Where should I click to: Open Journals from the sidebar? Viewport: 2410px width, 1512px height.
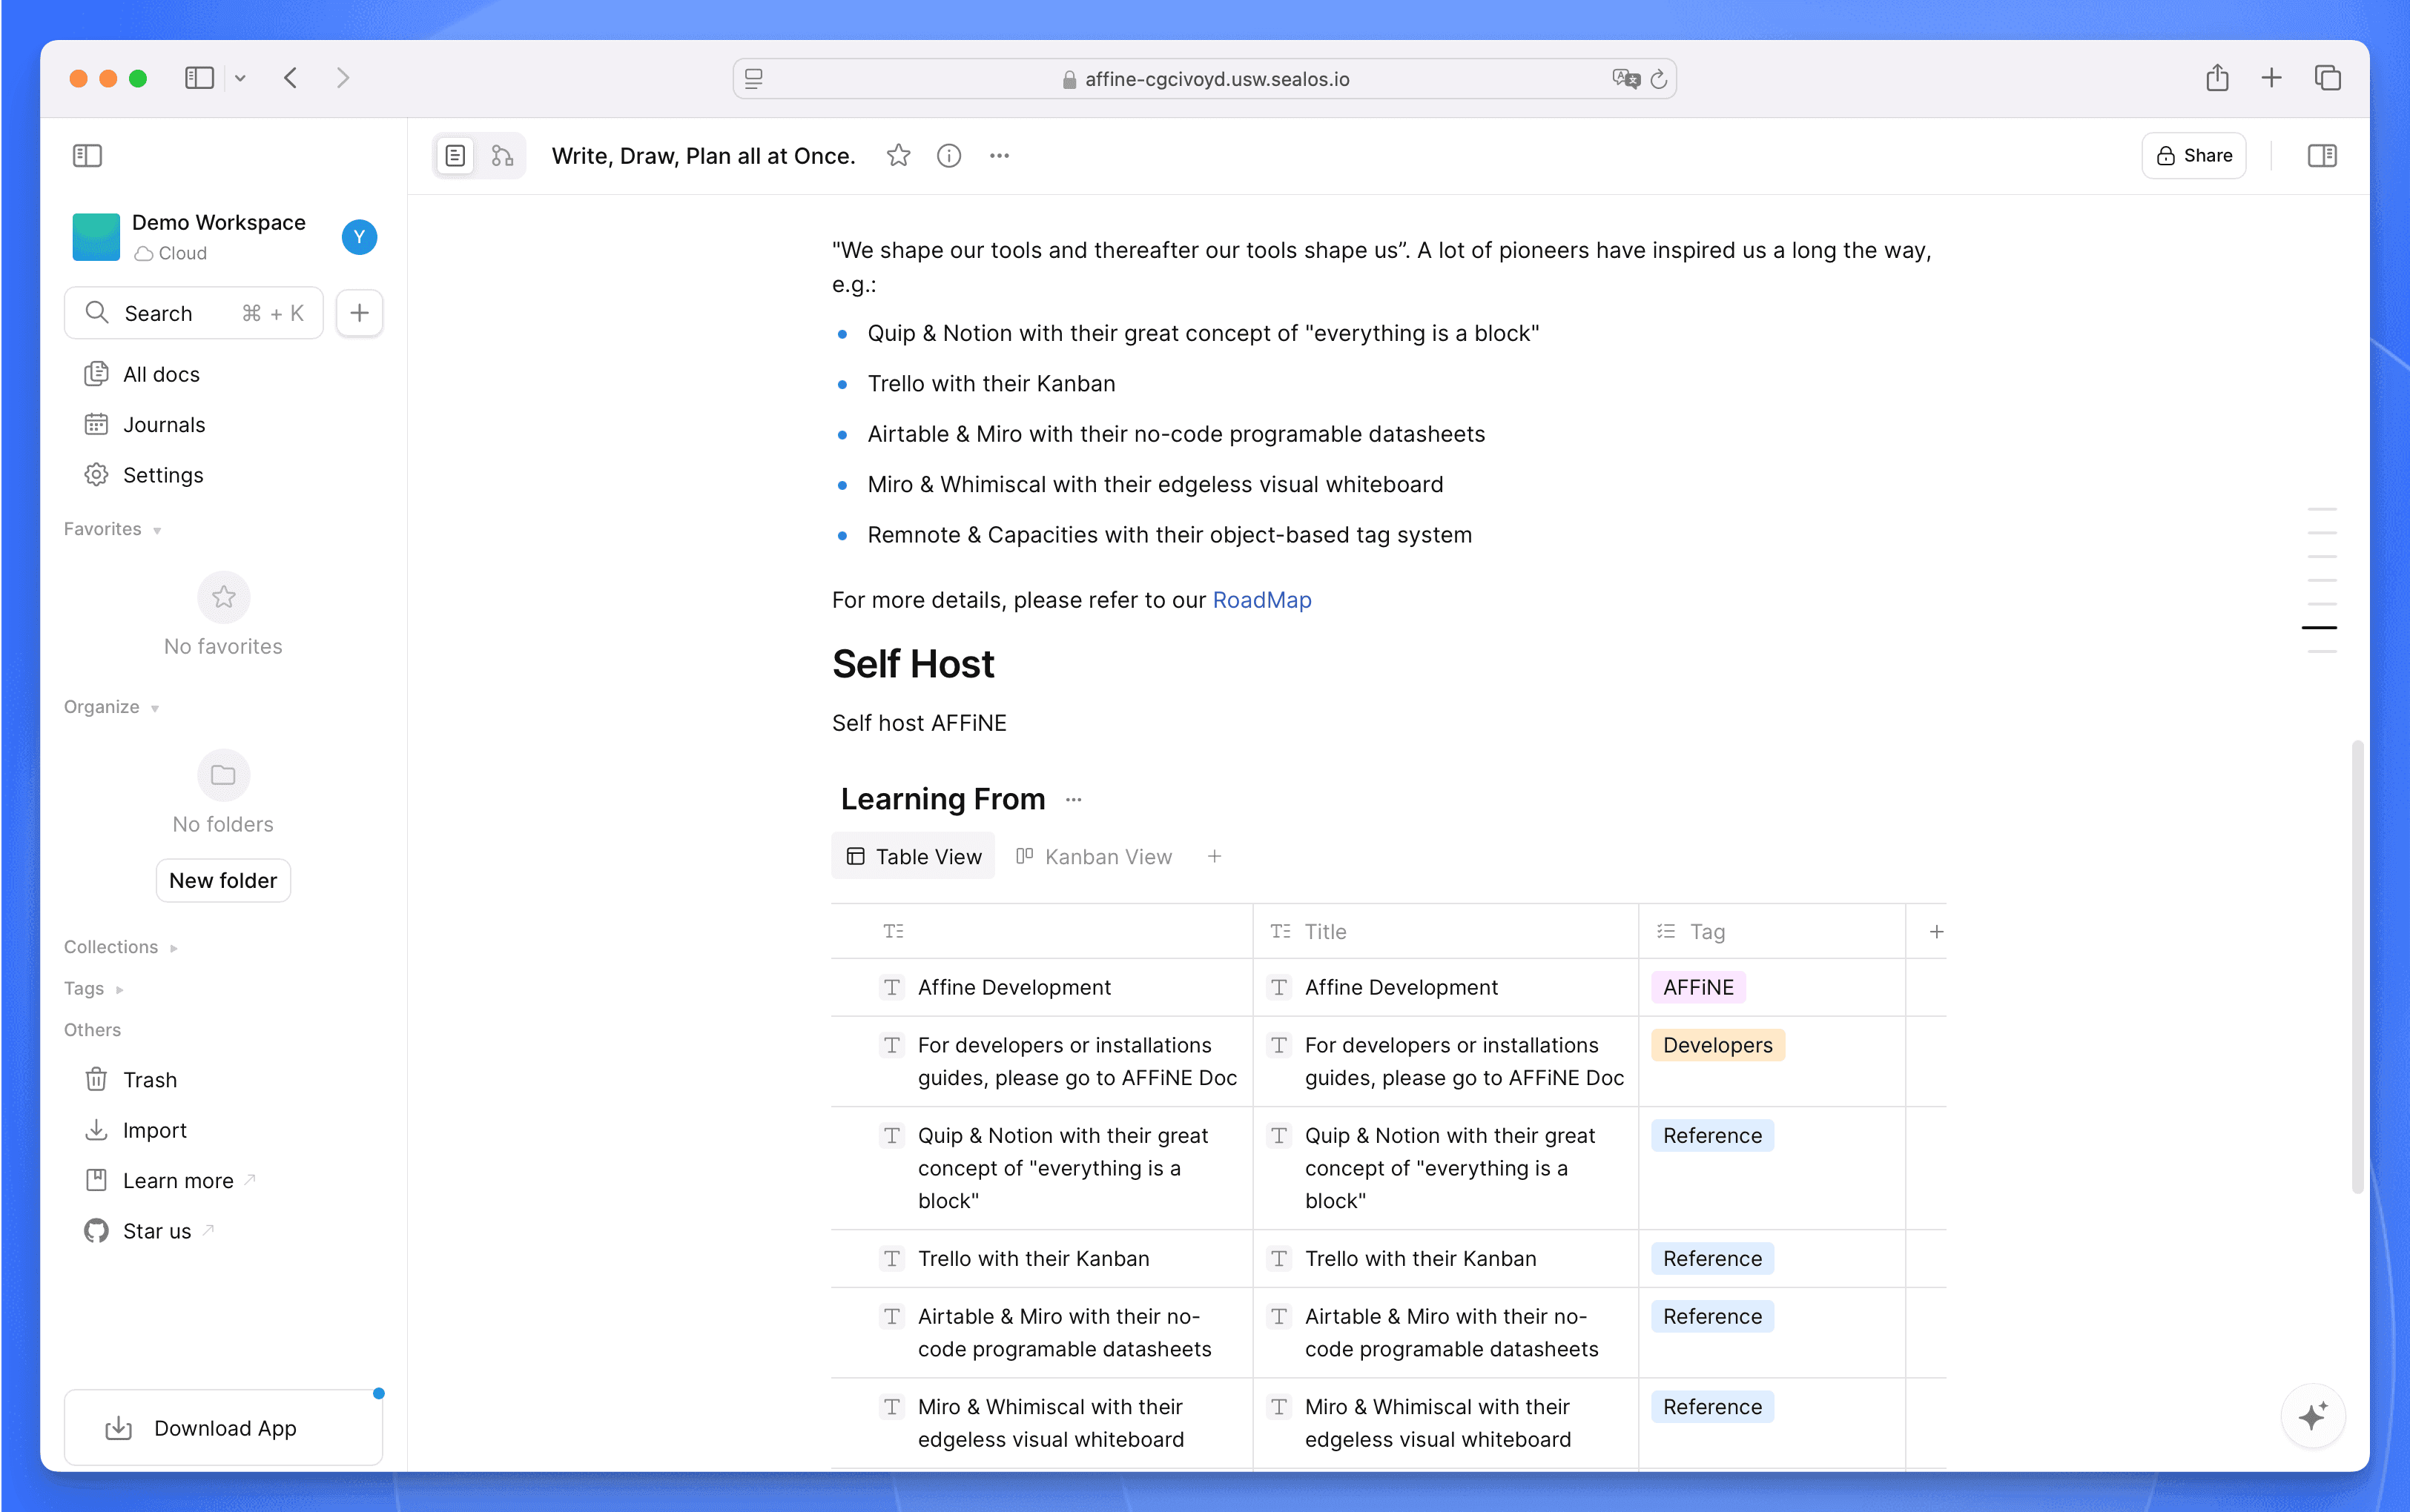click(x=163, y=424)
